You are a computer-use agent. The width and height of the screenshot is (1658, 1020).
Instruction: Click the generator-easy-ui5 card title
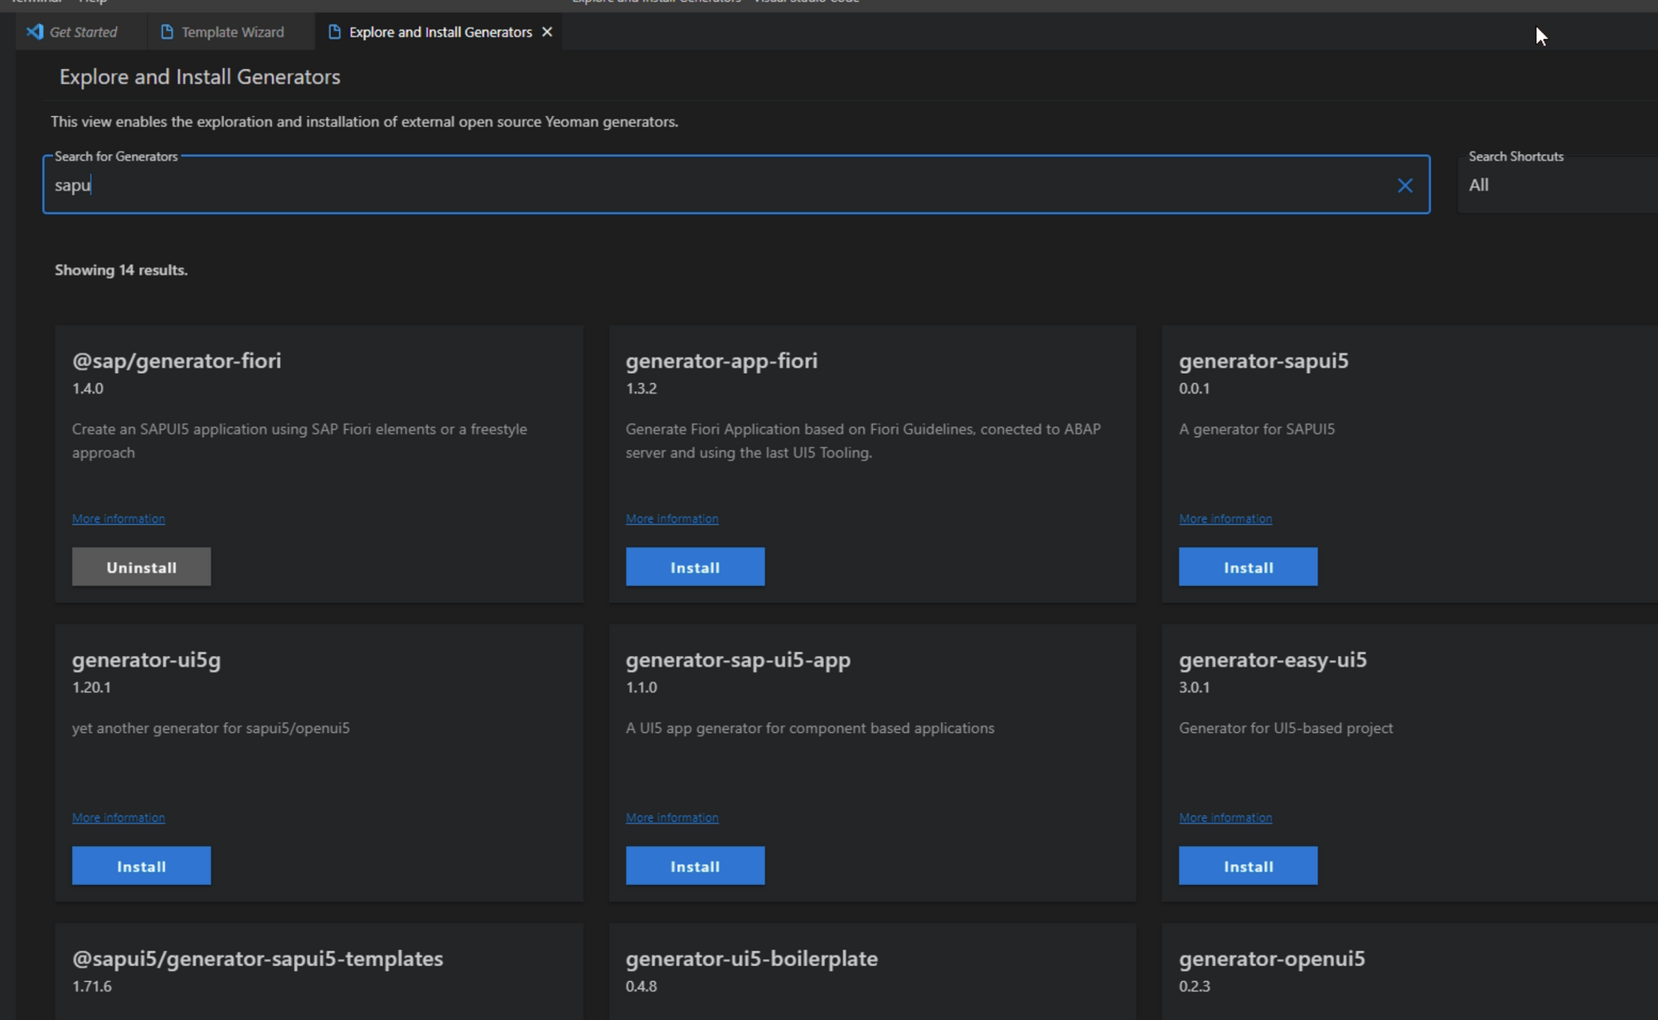[x=1273, y=660]
